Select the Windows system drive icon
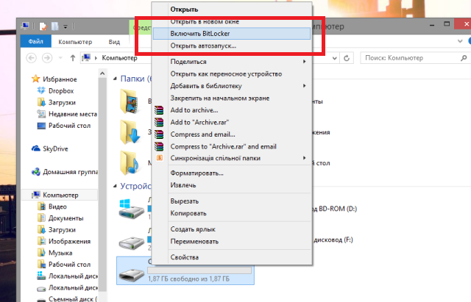 coord(131,209)
